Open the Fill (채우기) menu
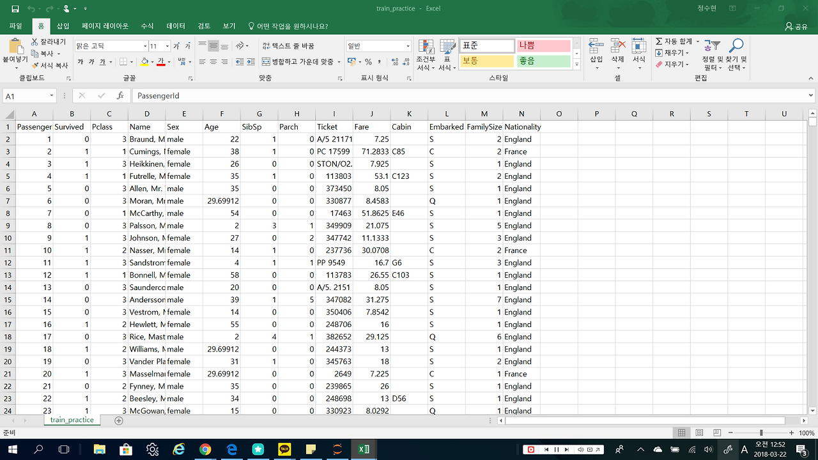The height and width of the screenshot is (460, 818). point(672,53)
